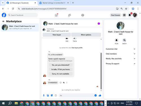Reply to the 9144840920 message

point(64,83)
